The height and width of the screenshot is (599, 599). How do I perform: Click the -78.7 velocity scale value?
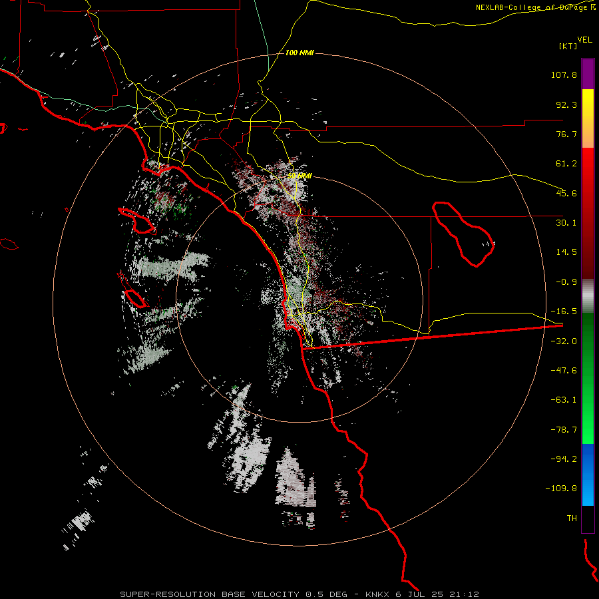(564, 430)
